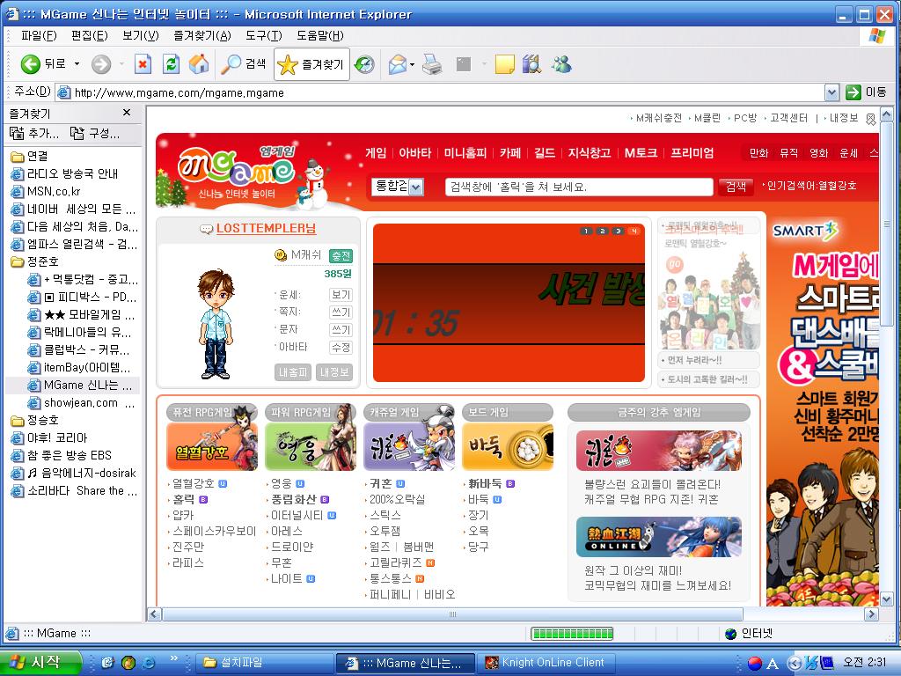Open the 도움말(H) menu
Screen dimensions: 901x676
[320, 35]
